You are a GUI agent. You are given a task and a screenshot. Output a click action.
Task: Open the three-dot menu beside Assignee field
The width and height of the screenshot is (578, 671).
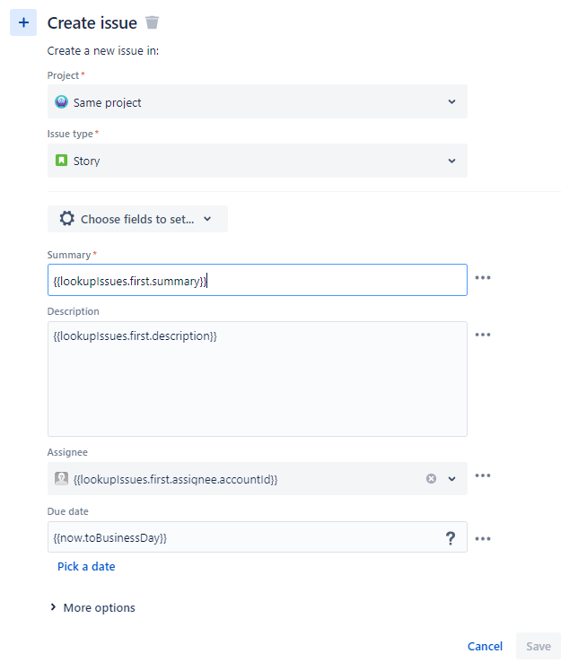[483, 476]
